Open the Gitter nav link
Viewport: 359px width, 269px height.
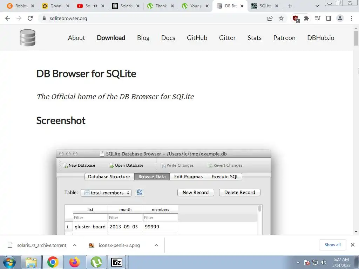point(227,38)
